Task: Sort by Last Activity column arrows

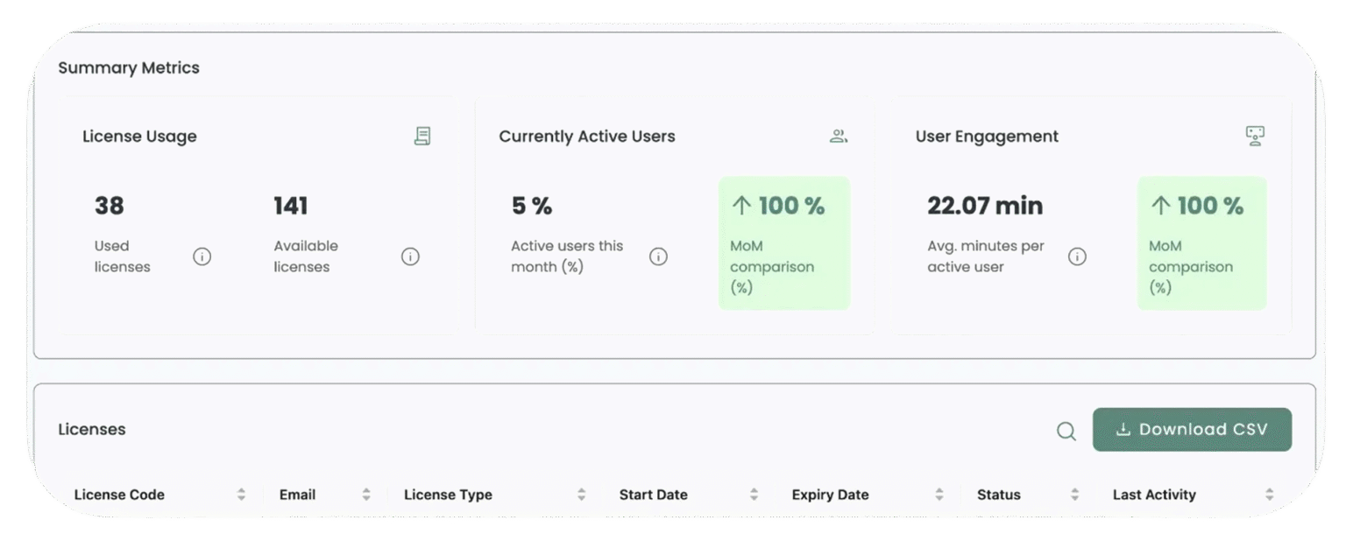Action: (x=1269, y=495)
